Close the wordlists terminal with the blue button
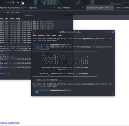Screen dimensions: 129x126 pyautogui.click(x=112, y=32)
